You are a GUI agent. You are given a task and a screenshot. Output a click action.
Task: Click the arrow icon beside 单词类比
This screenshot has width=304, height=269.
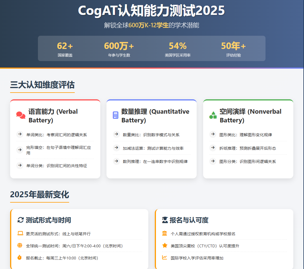tap(20, 134)
